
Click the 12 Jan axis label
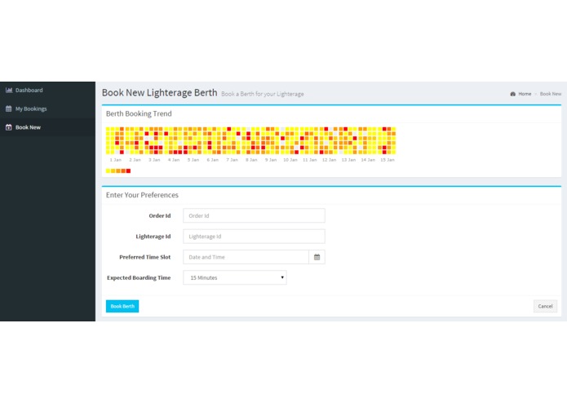329,160
